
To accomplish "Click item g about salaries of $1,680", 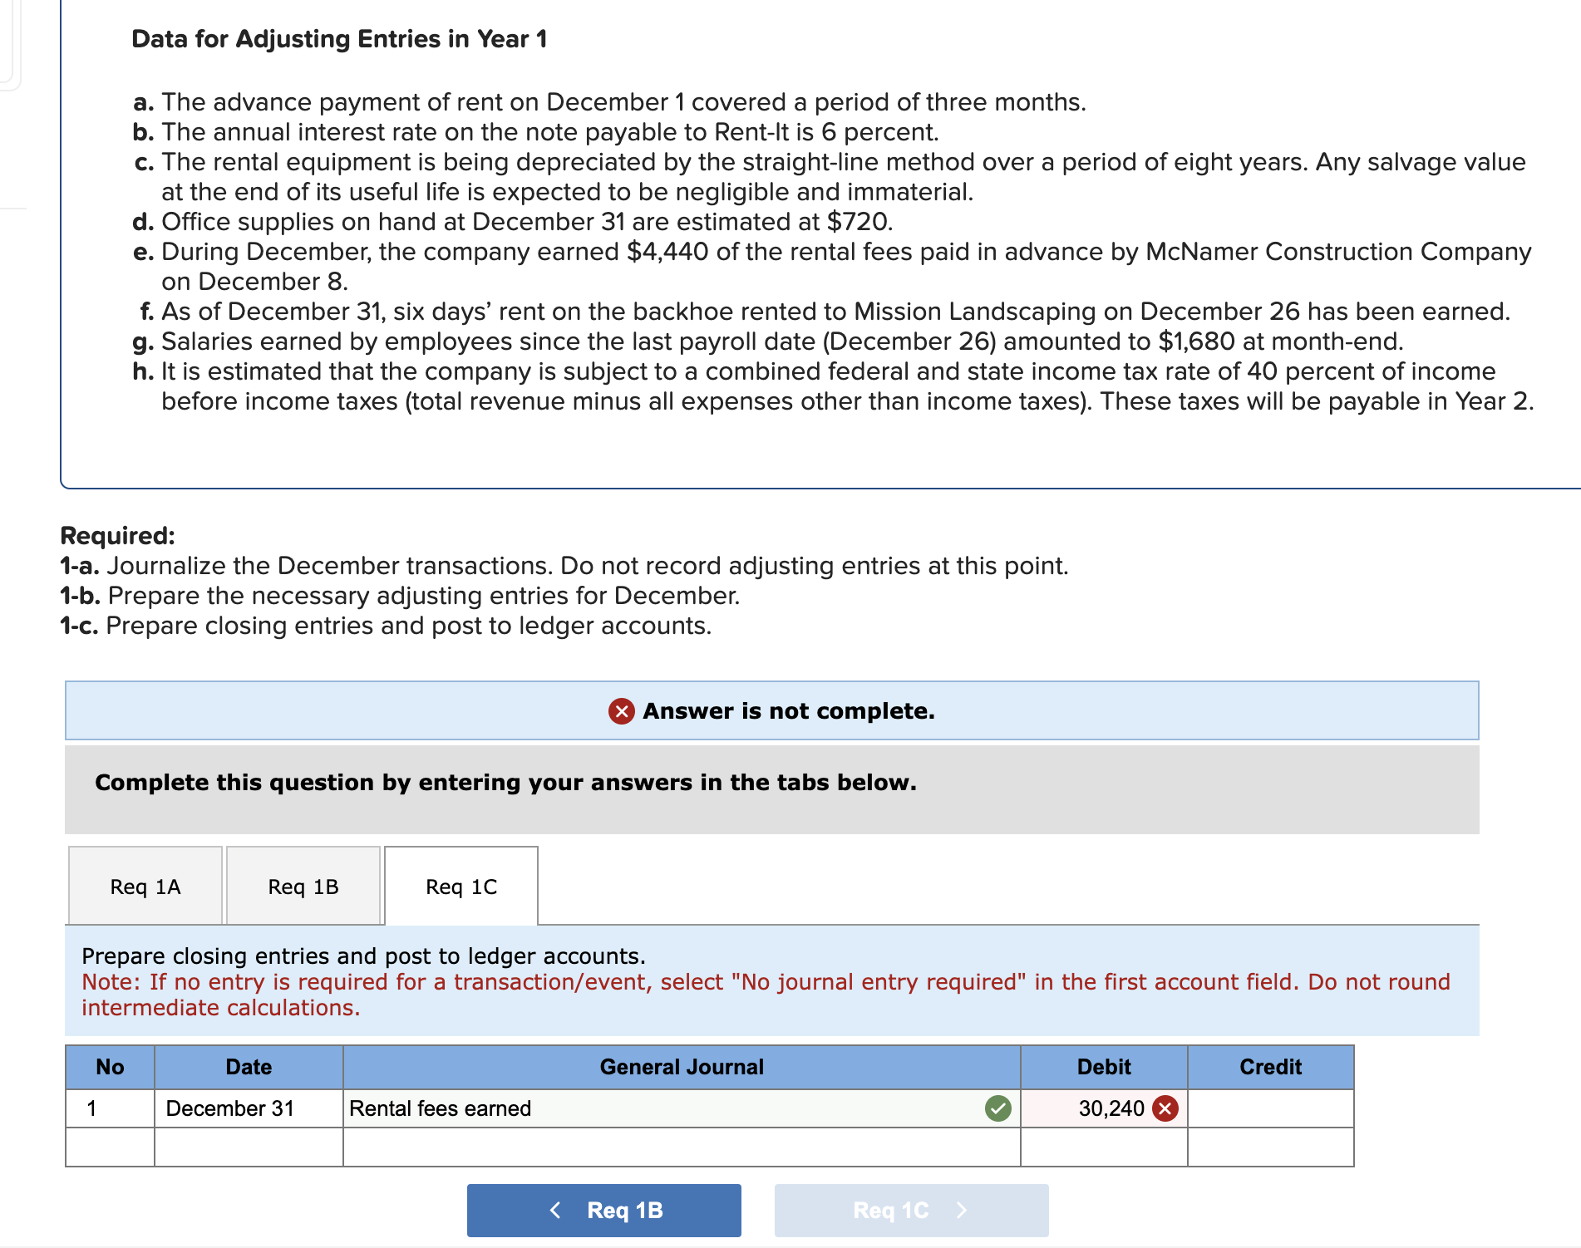I will click(x=768, y=341).
